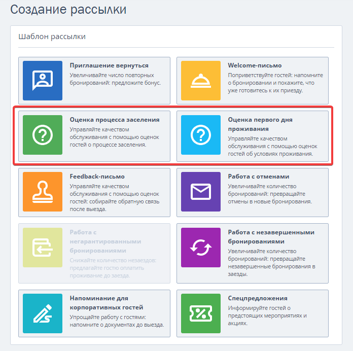353x351 pixels.
Task: Click the teal pencil icon for Напоминание для корпоративных гостей
Action: point(43,313)
